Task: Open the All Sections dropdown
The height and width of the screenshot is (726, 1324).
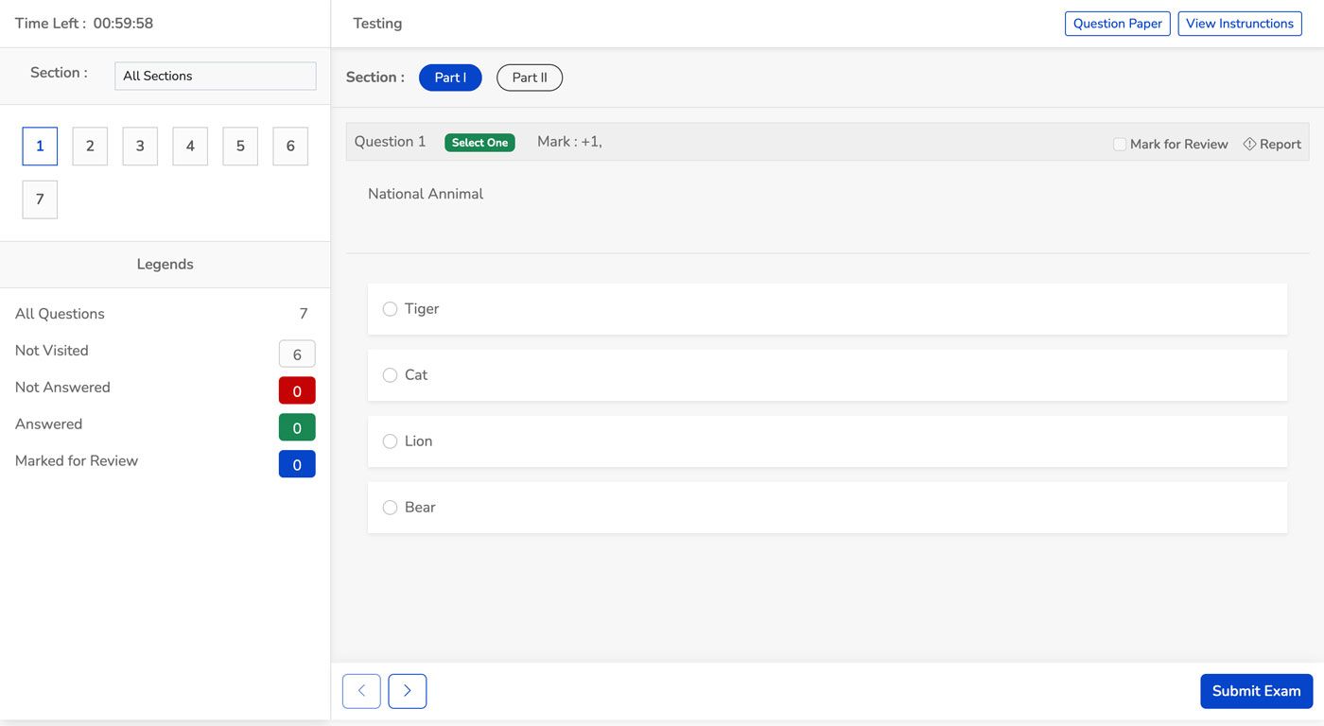Action: tap(216, 76)
